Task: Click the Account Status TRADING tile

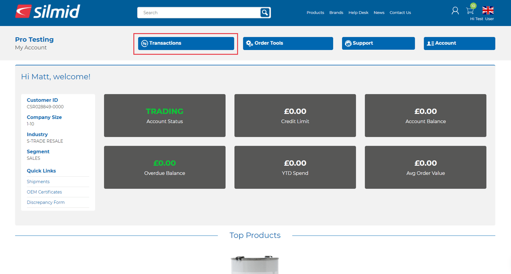Action: coord(165,115)
